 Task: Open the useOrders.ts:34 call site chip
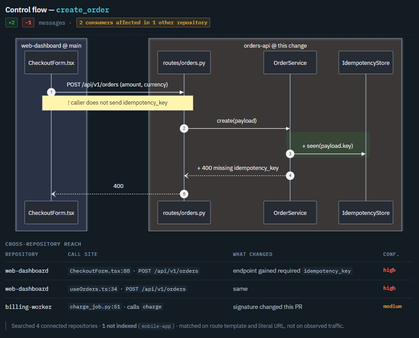pyautogui.click(x=94, y=289)
